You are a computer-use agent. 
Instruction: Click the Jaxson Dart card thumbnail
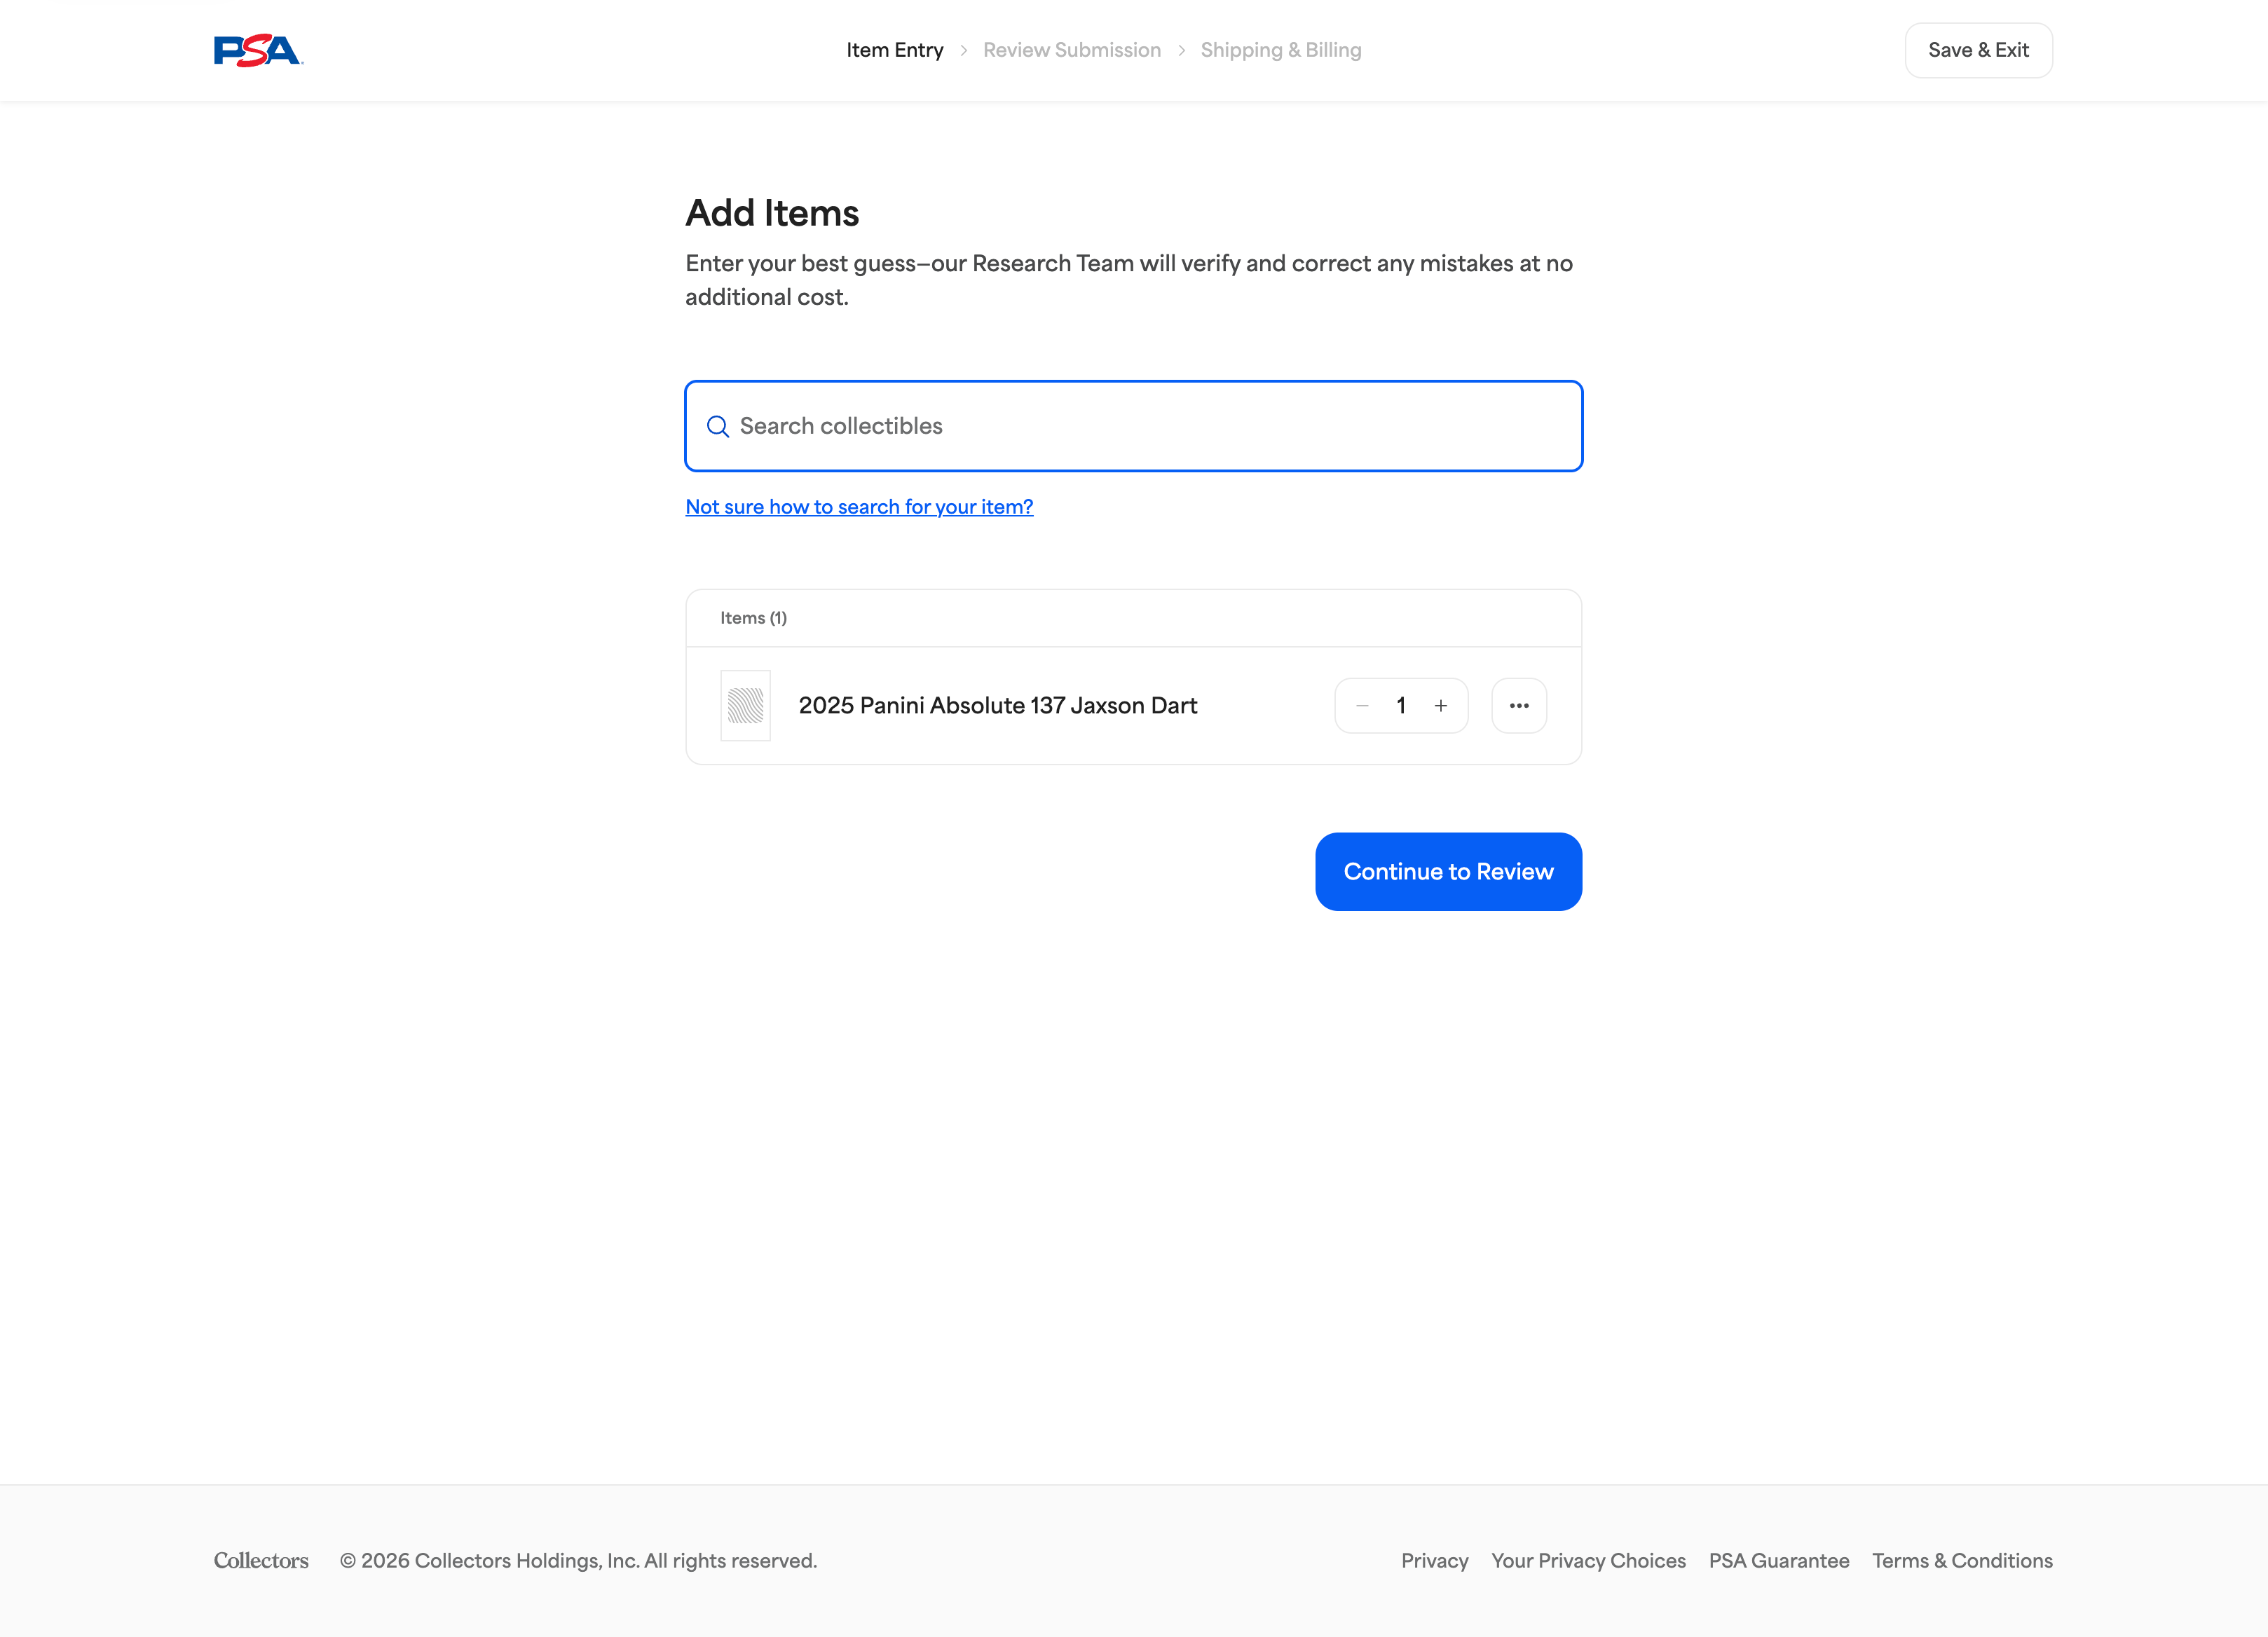point(745,706)
